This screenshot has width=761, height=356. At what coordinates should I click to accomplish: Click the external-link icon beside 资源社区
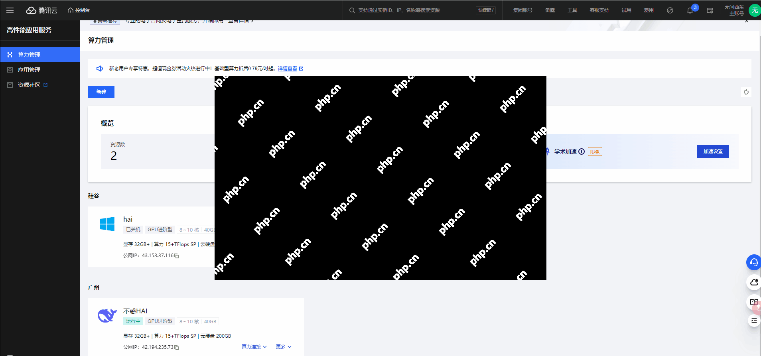coord(45,85)
